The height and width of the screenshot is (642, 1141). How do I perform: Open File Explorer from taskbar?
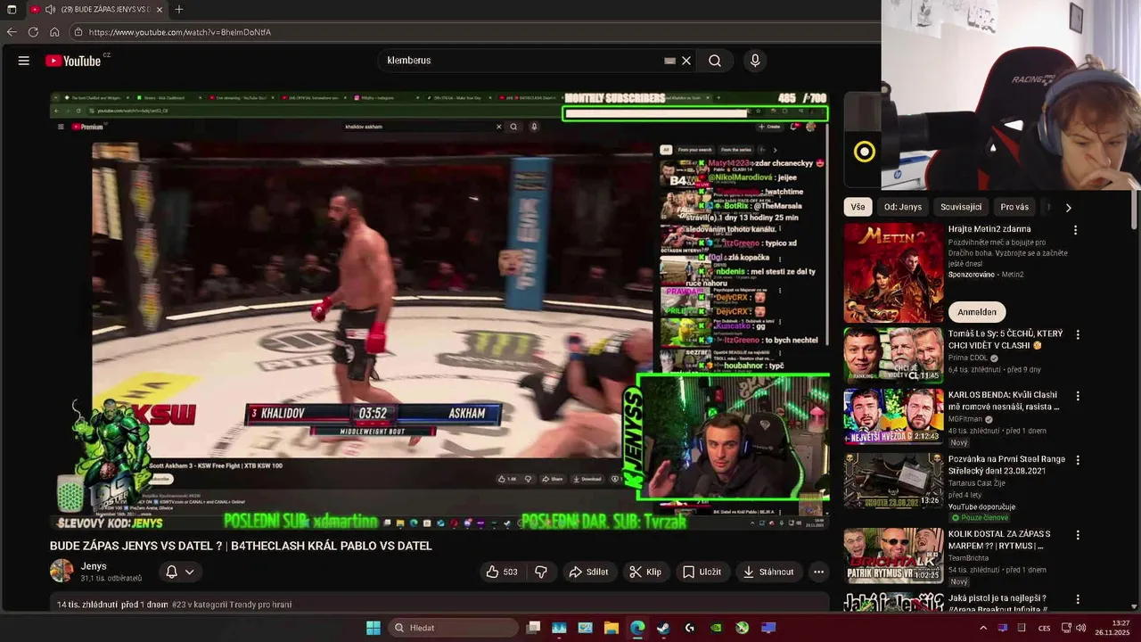(x=612, y=628)
